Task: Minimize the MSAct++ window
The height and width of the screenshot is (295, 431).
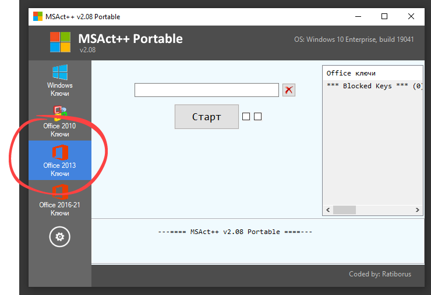Action: tap(358, 17)
